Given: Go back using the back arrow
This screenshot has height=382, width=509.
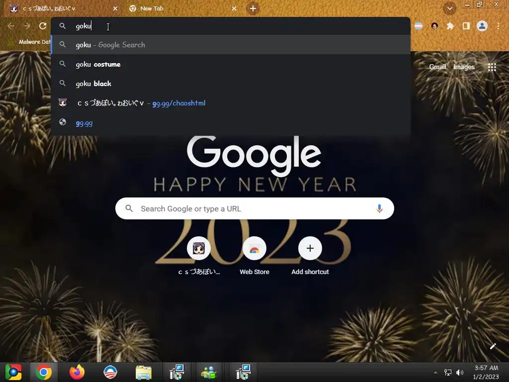Looking at the screenshot, I should pyautogui.click(x=11, y=26).
